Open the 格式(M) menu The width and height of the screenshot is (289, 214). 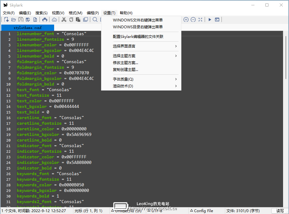coord(76,13)
